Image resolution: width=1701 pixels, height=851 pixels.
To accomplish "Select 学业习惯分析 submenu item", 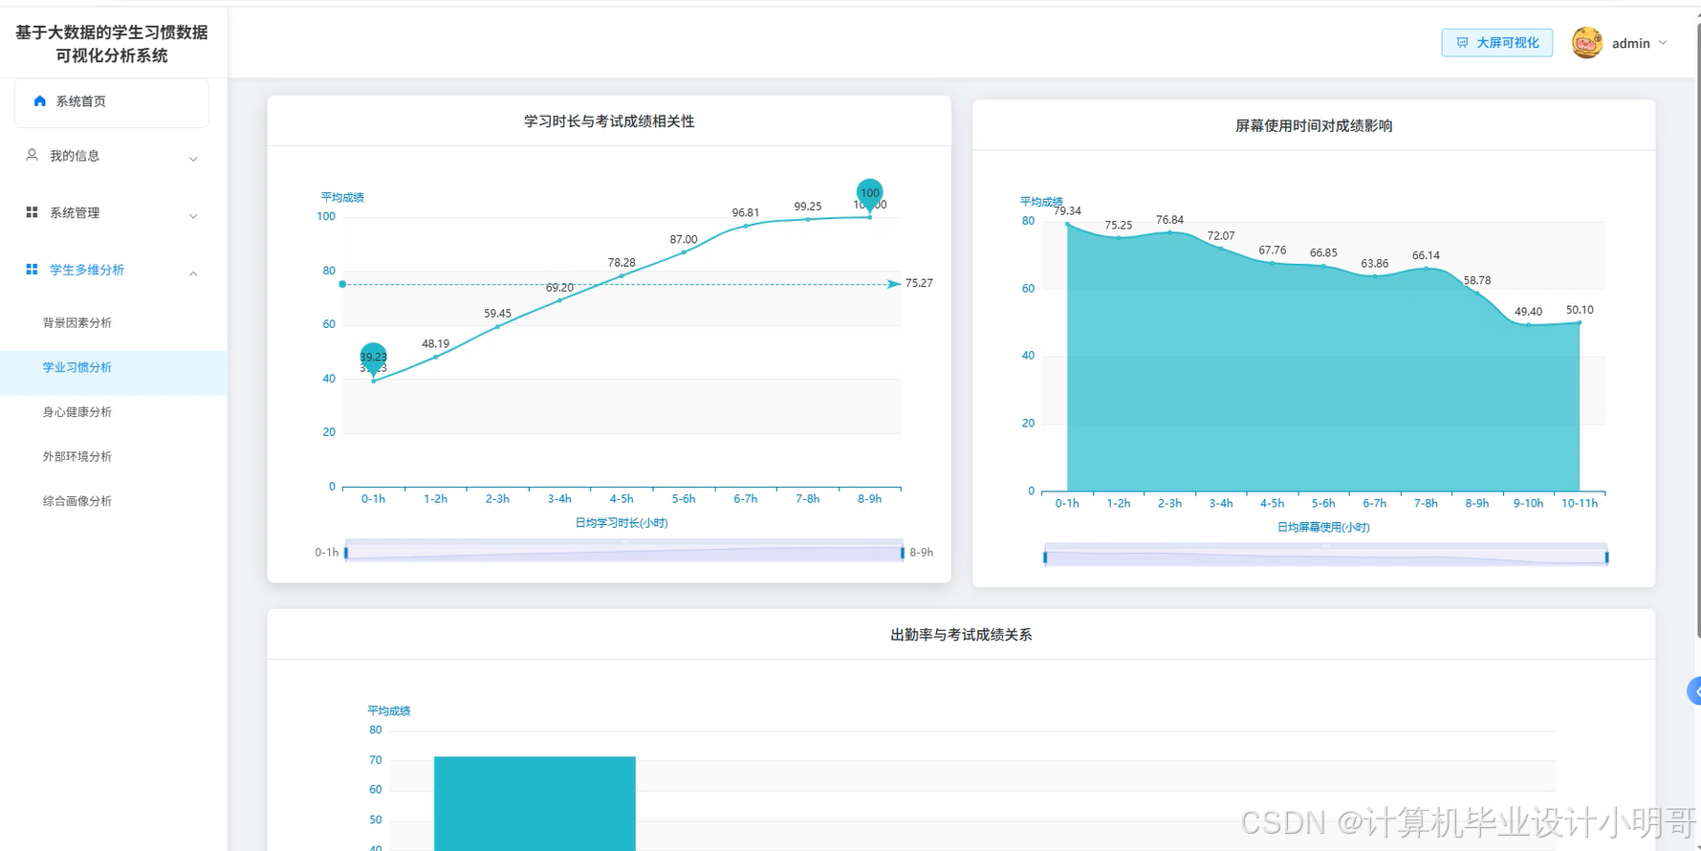I will [77, 367].
